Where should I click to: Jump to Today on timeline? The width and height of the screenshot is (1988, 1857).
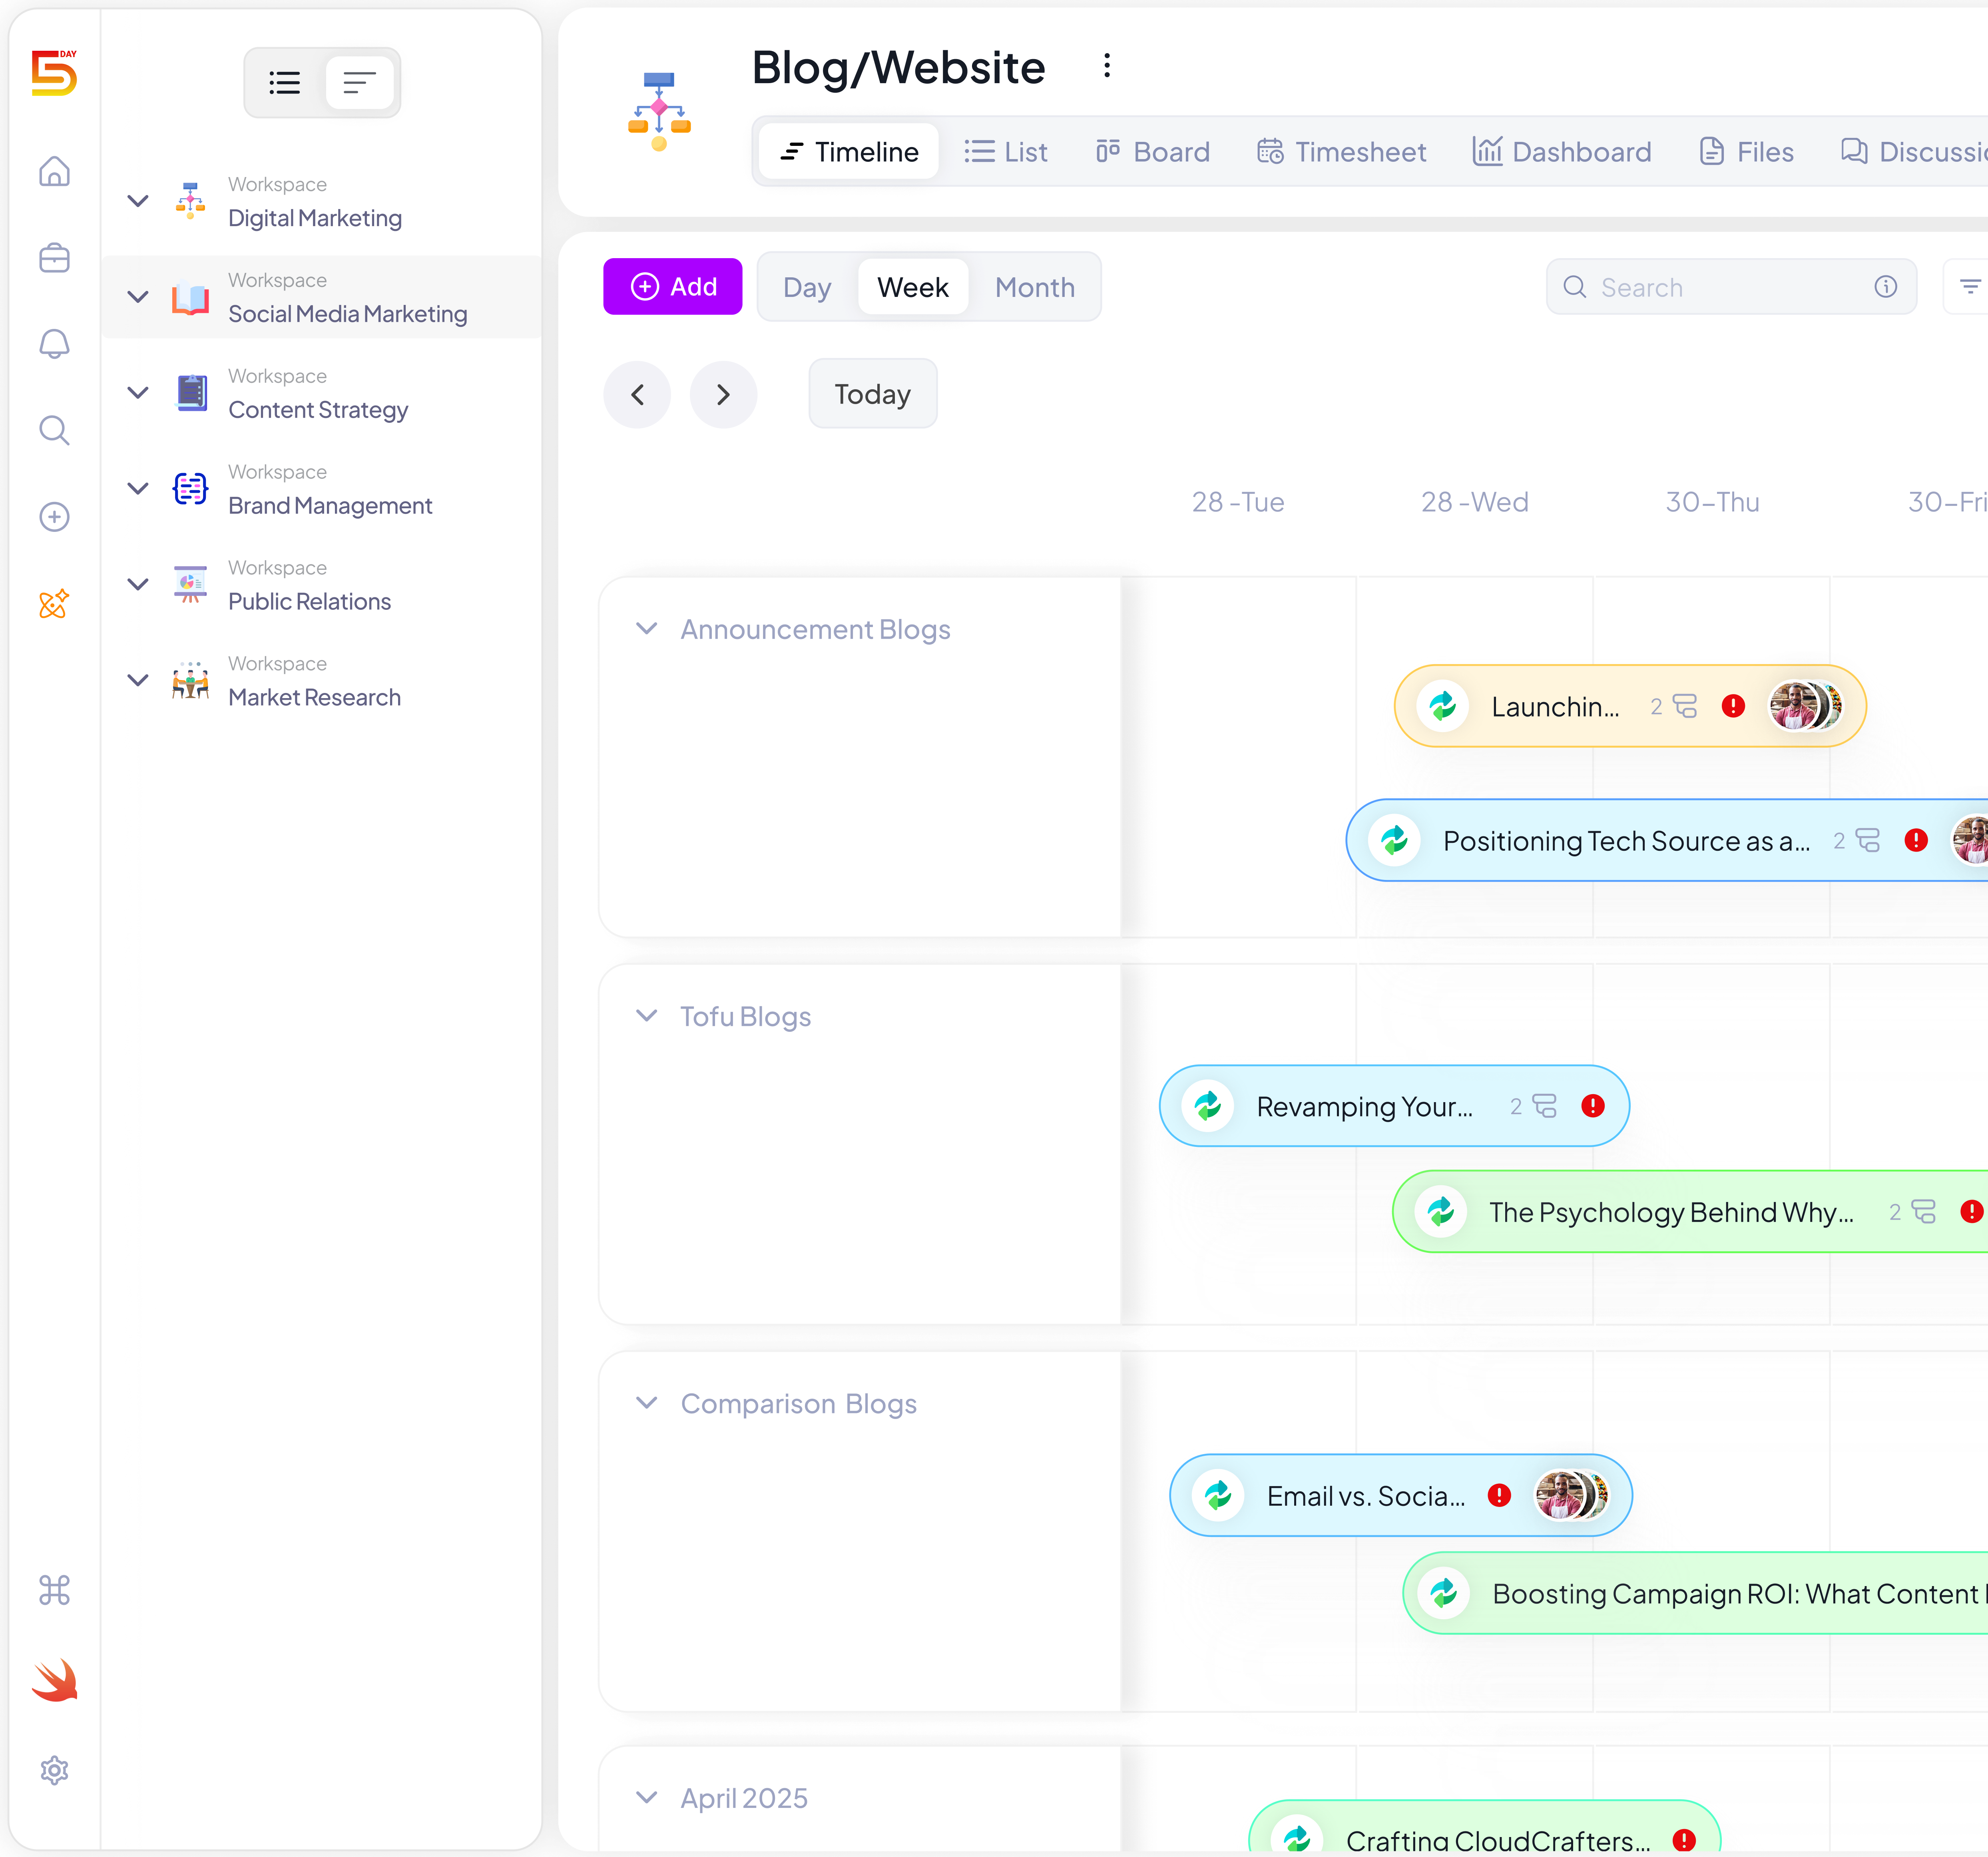[873, 395]
